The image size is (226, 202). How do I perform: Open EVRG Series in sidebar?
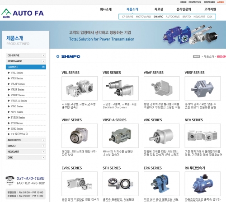click(18, 118)
